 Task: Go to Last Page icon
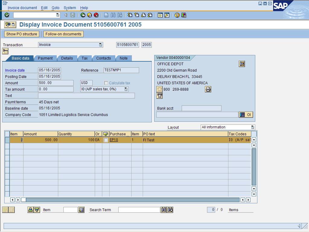[x=150, y=15]
